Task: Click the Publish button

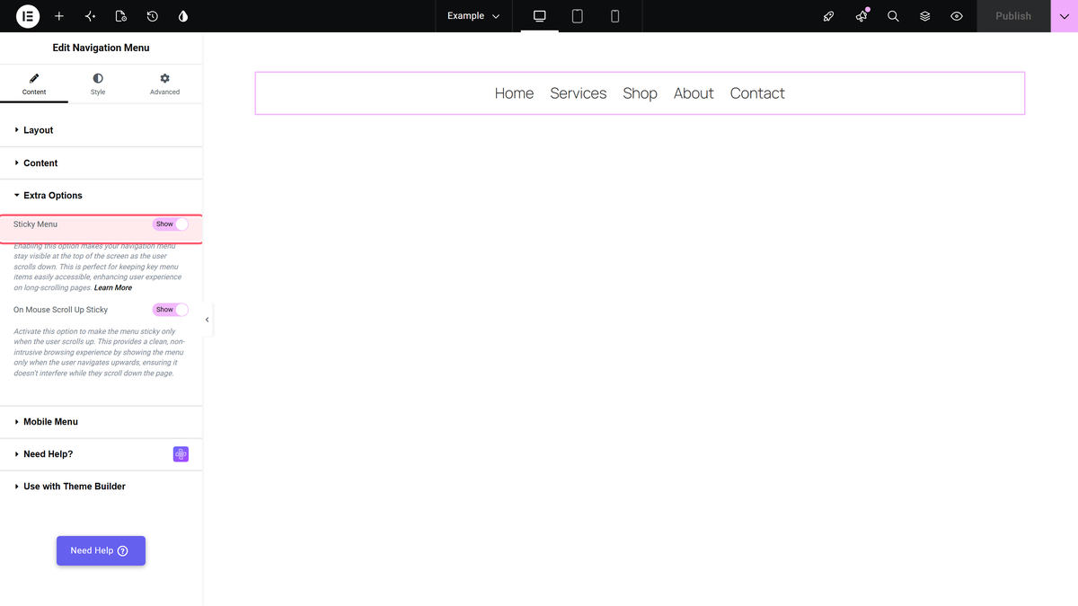Action: pyautogui.click(x=1013, y=16)
